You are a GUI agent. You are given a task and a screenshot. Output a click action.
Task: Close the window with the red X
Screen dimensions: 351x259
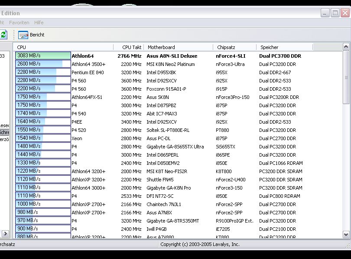coord(345,13)
